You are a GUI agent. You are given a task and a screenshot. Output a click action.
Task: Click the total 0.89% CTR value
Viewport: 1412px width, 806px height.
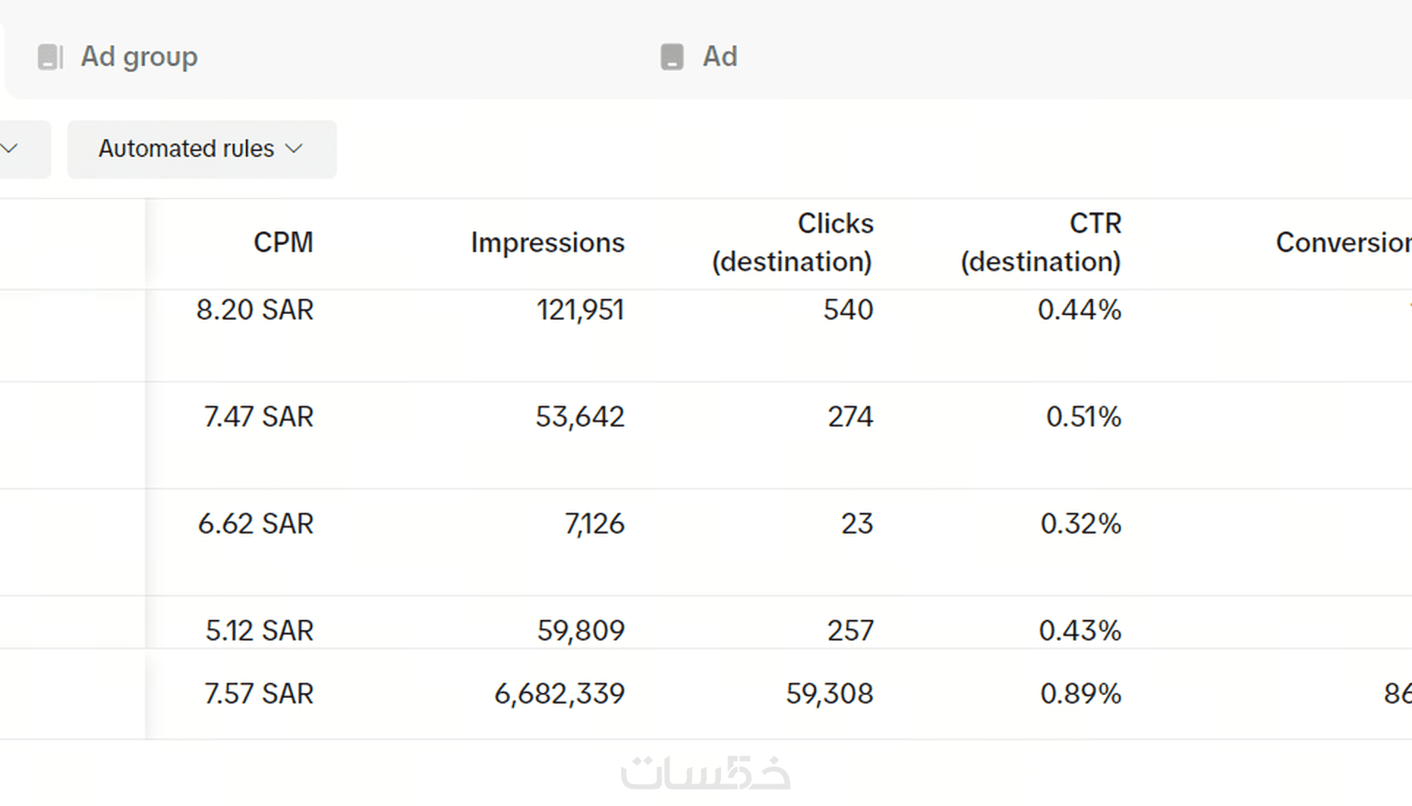click(1081, 694)
